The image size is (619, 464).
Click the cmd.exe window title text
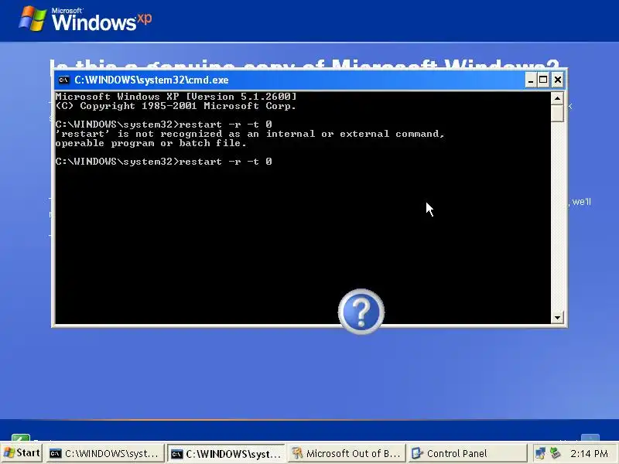(x=152, y=80)
